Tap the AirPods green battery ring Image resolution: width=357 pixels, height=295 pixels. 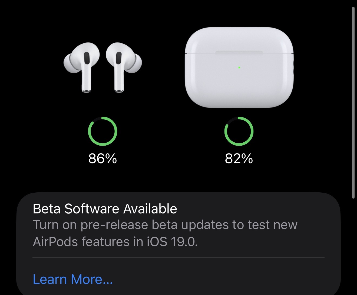[103, 131]
